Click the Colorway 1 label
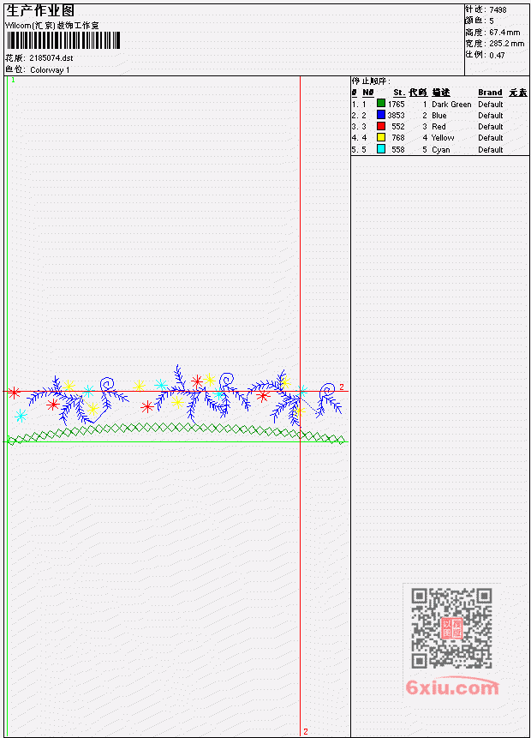 click(50, 70)
